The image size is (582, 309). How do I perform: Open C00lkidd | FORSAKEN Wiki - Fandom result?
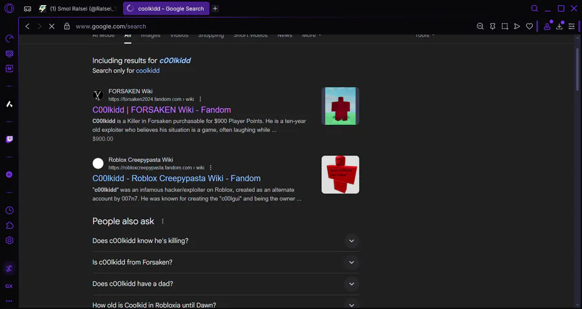coord(162,110)
